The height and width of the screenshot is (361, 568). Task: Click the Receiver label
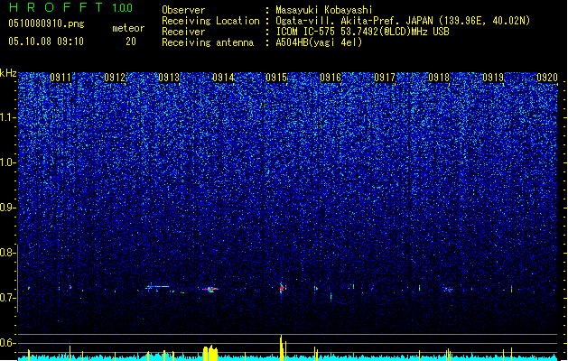(183, 32)
